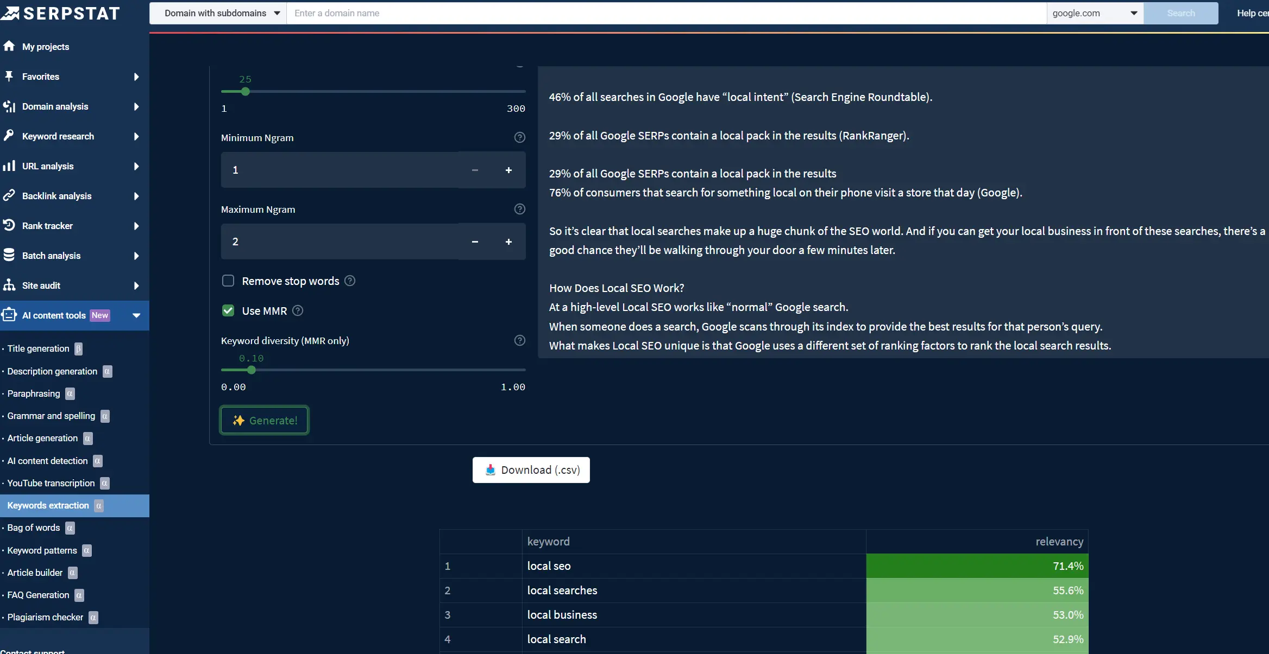1269x654 pixels.
Task: Click the keyword column header
Action: (x=694, y=542)
